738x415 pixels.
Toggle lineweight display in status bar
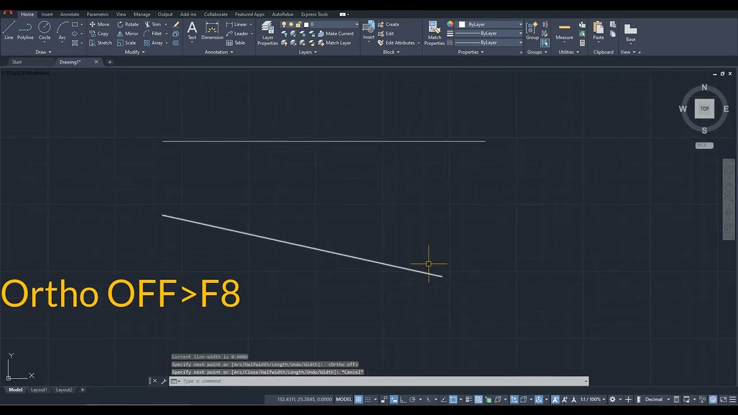click(x=469, y=399)
